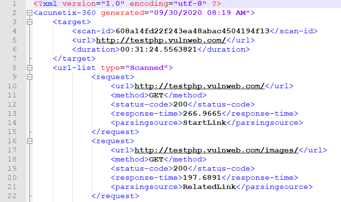Viewport: 341px width, 202px height.
Task: Collapse the first request fold on line 9
Action: (x=30, y=77)
